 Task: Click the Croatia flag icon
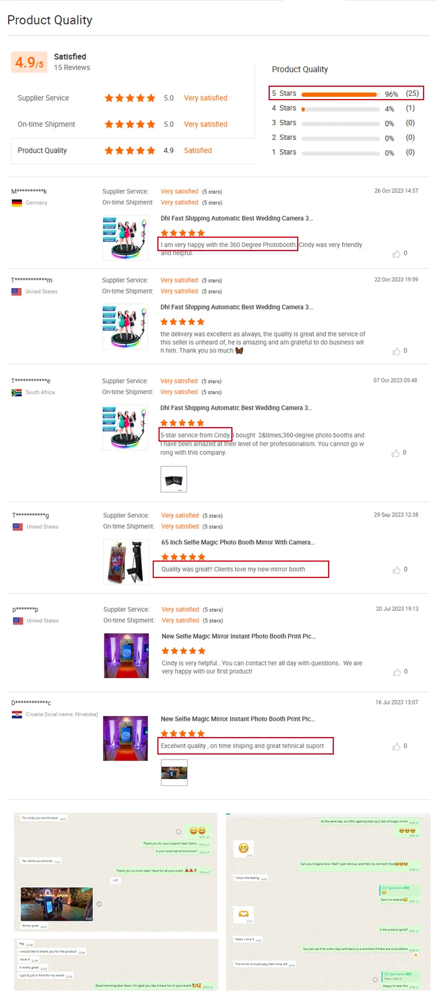17,714
